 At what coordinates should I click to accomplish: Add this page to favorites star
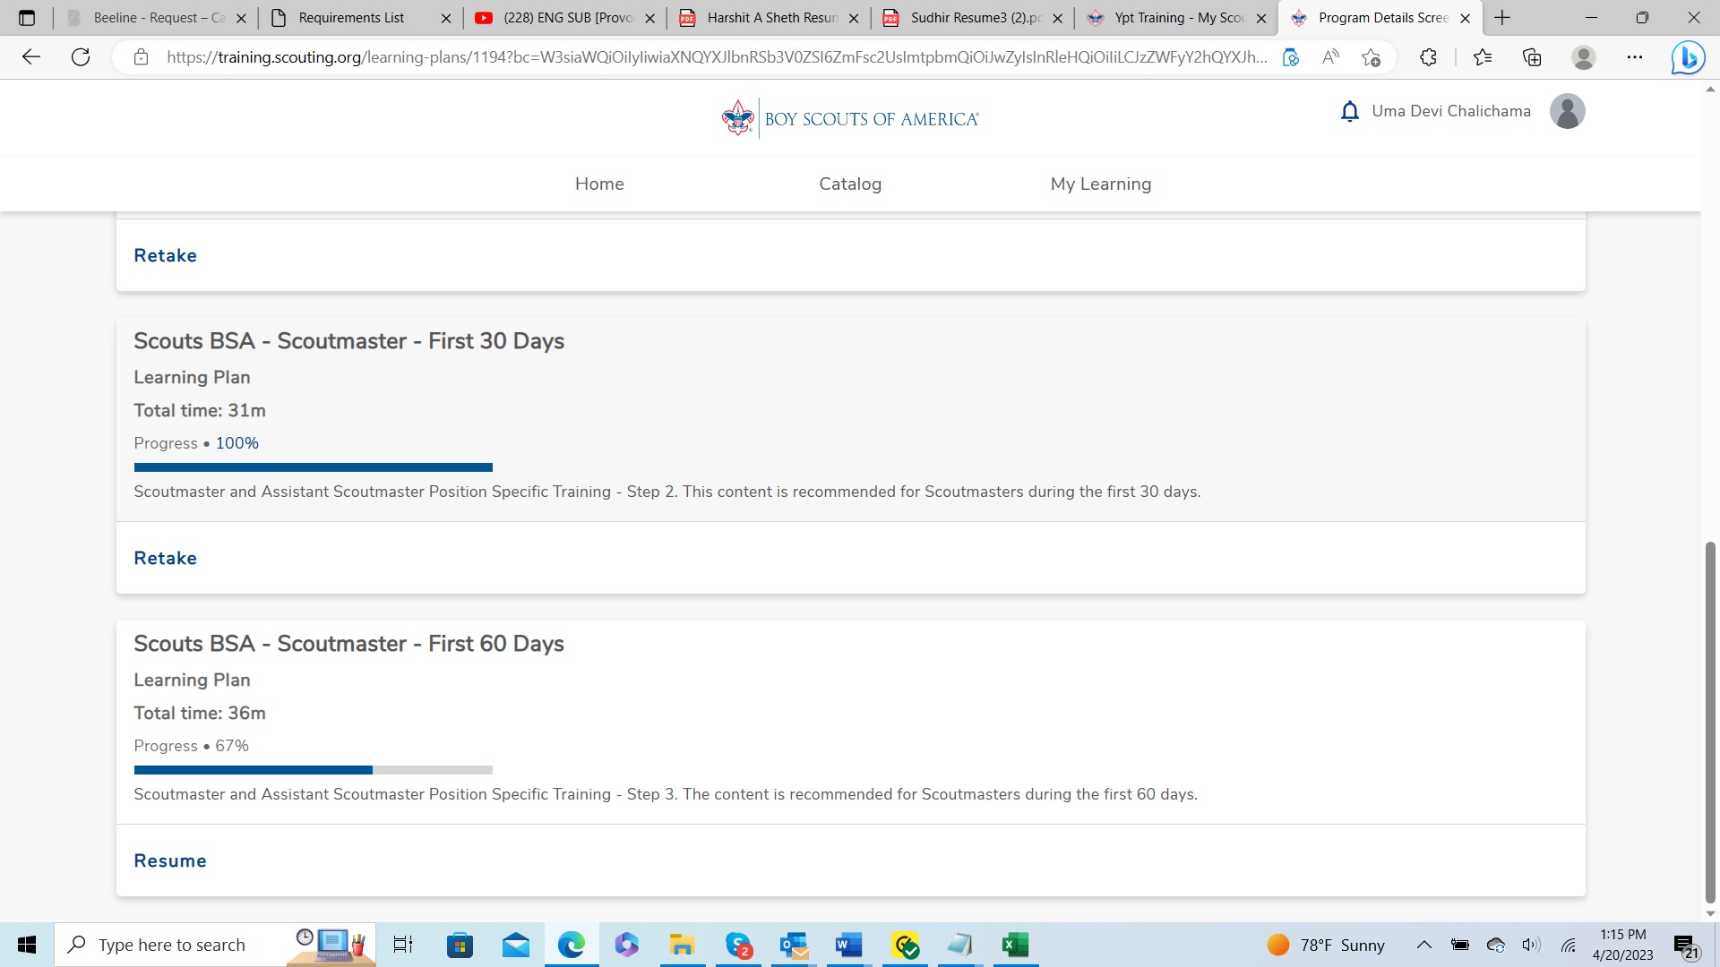coord(1371,57)
